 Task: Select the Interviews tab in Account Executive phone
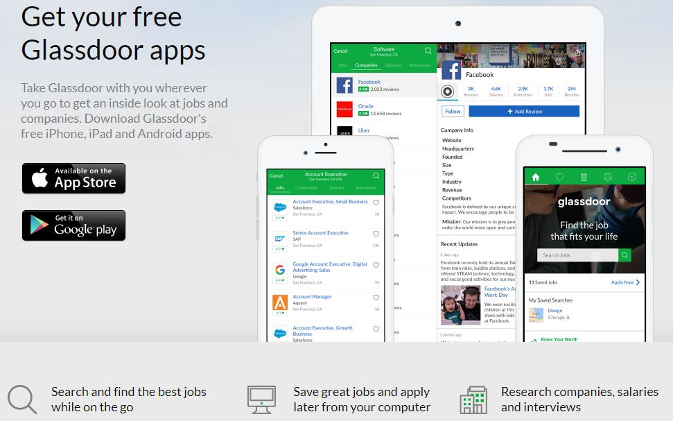(366, 188)
